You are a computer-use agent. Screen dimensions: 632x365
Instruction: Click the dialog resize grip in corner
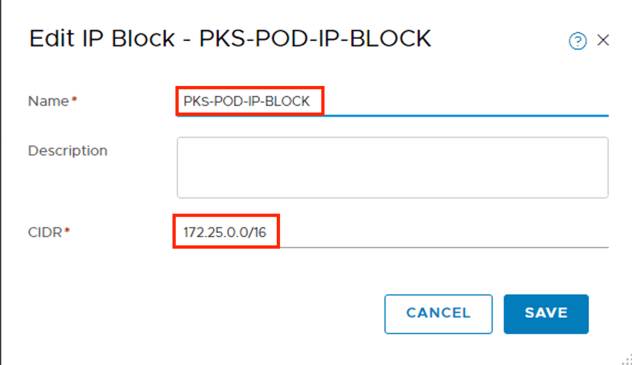pyautogui.click(x=627, y=360)
